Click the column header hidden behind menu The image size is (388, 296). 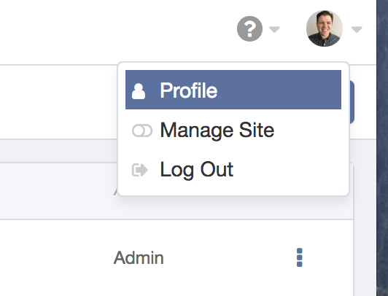pyautogui.click(x=115, y=192)
